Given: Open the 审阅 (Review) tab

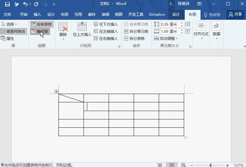Looking at the screenshot, I should [x=106, y=15].
